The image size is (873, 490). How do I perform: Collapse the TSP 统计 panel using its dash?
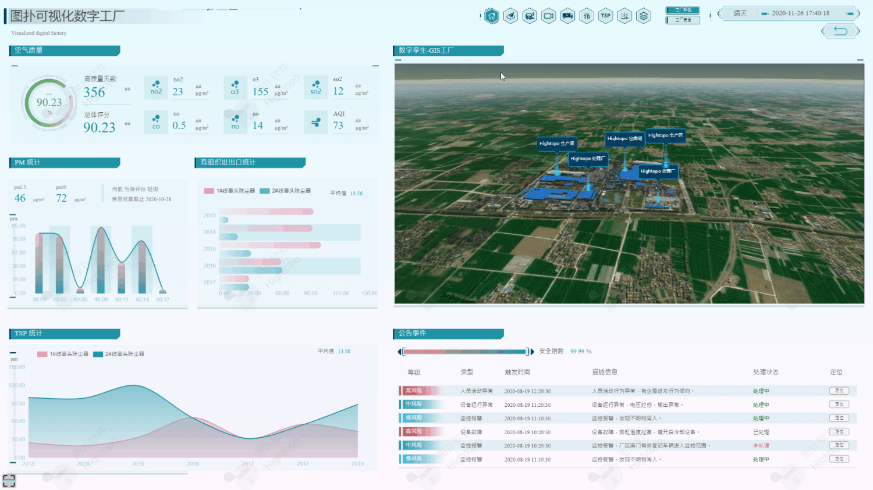point(13,353)
